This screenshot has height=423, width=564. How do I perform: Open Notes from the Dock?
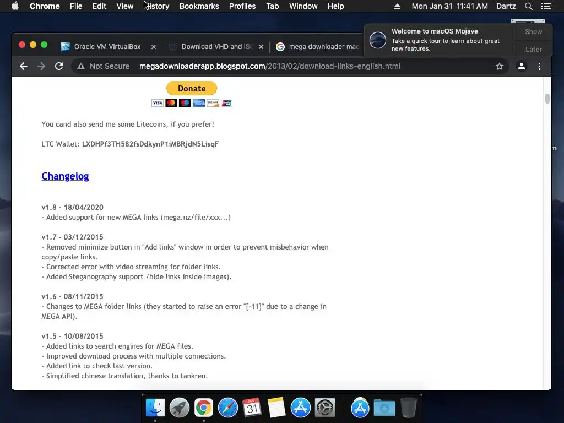coord(276,408)
